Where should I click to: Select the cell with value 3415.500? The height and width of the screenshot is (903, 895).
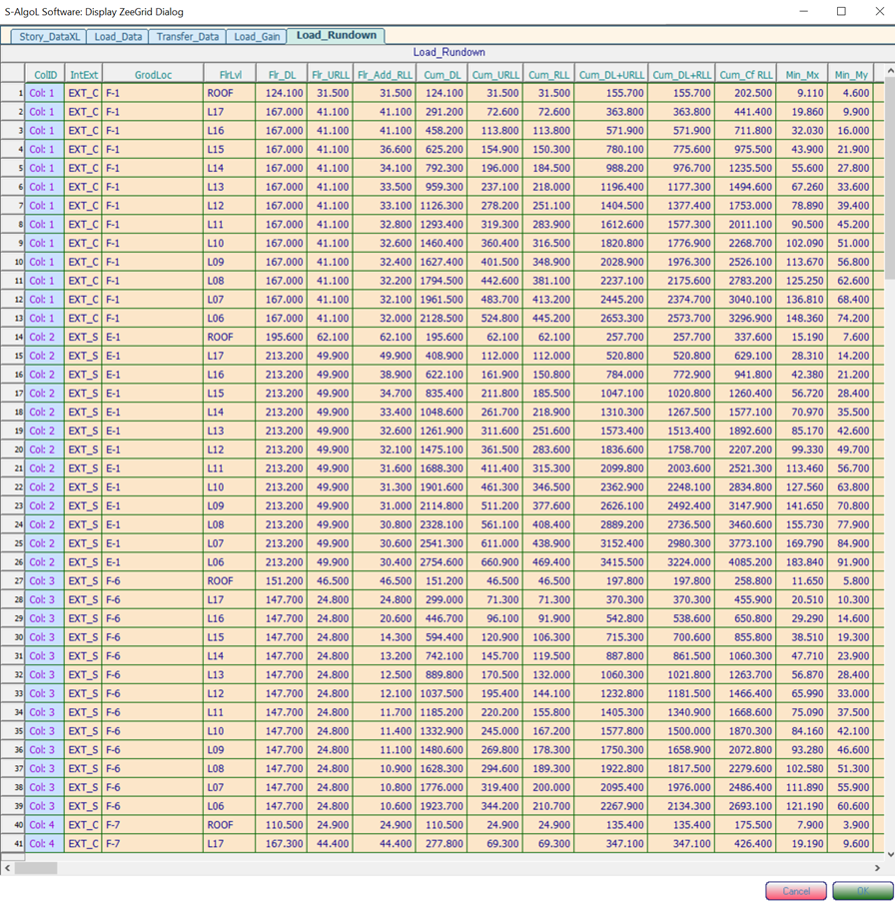click(611, 562)
